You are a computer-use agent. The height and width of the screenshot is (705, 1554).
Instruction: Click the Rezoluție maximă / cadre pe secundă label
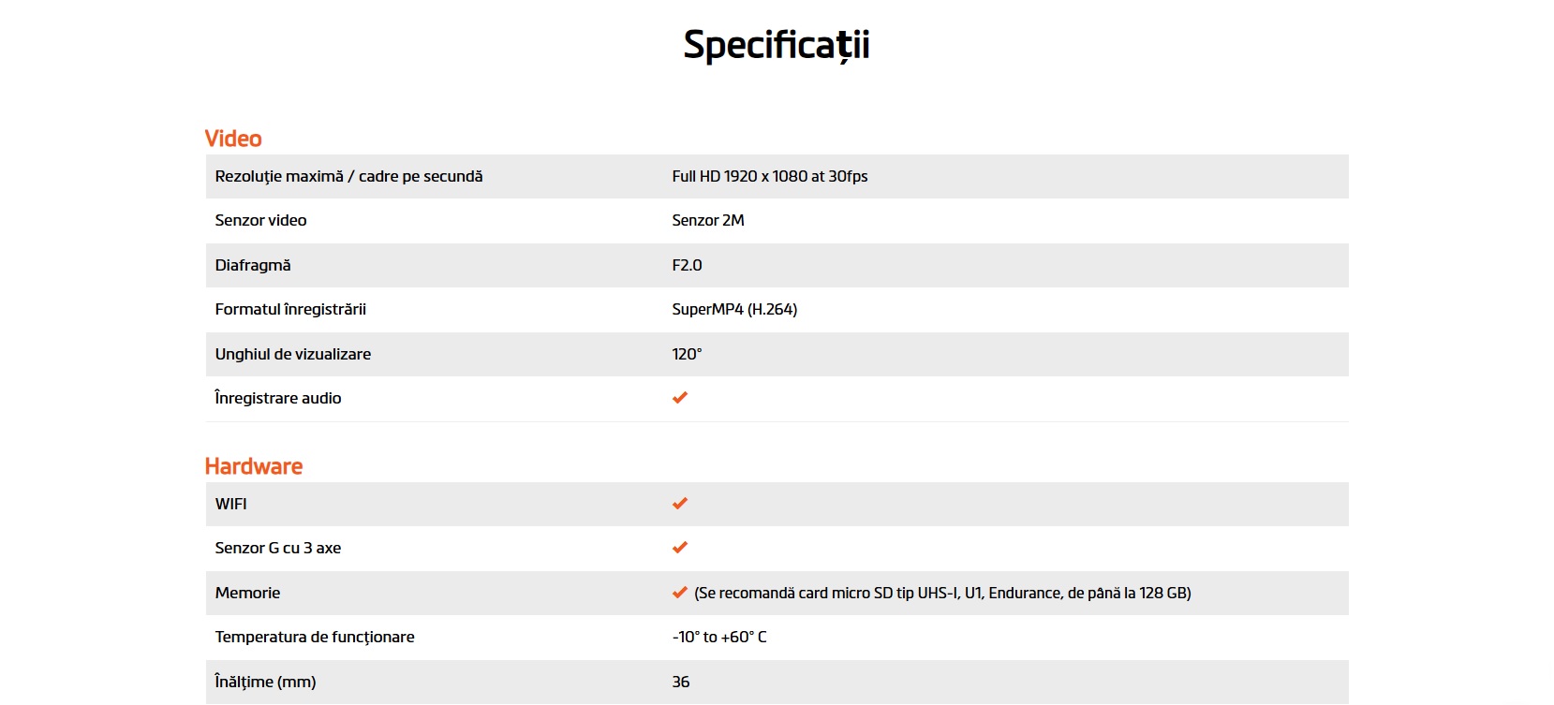(x=348, y=176)
